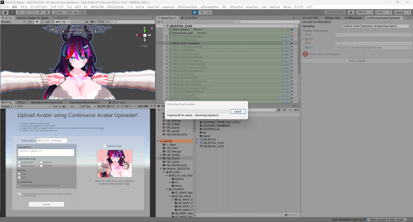Select the Hand tool in toolbar
The width and height of the screenshot is (413, 222).
[x=5, y=12]
